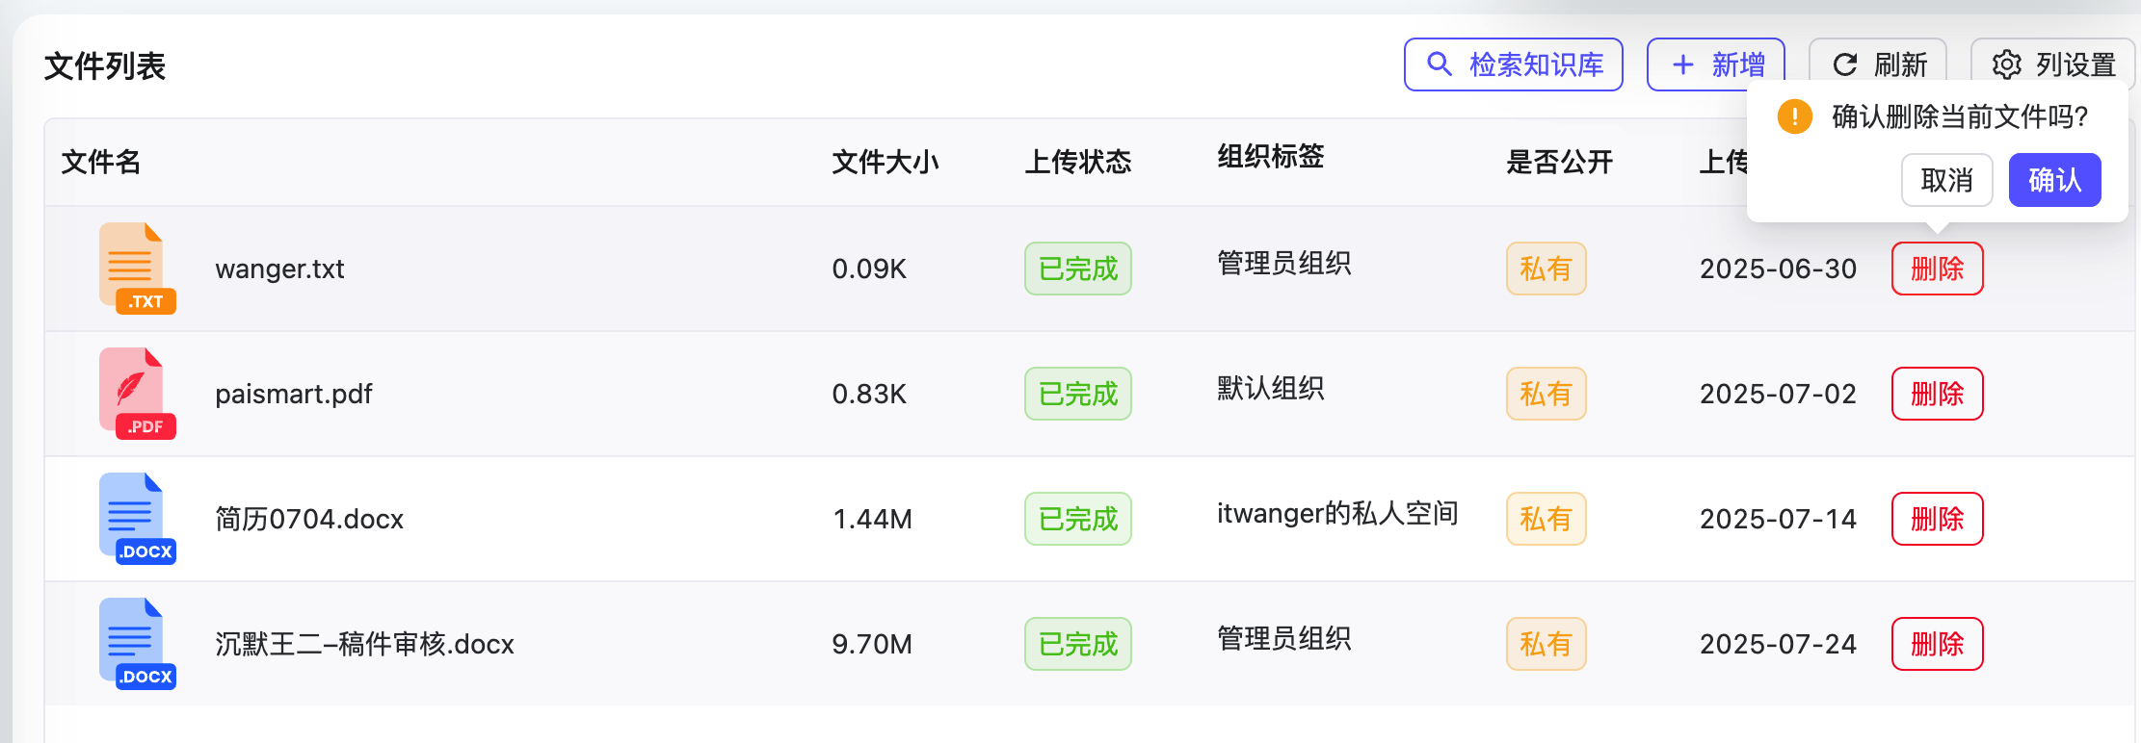The width and height of the screenshot is (2141, 743).
Task: Cancel deletion with the 取消 button
Action: coord(1946,180)
